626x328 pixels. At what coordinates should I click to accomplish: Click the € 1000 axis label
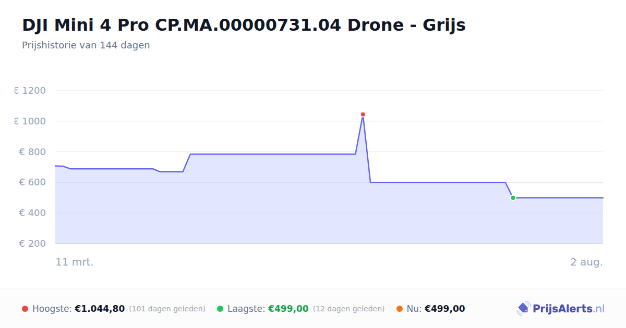click(x=30, y=121)
